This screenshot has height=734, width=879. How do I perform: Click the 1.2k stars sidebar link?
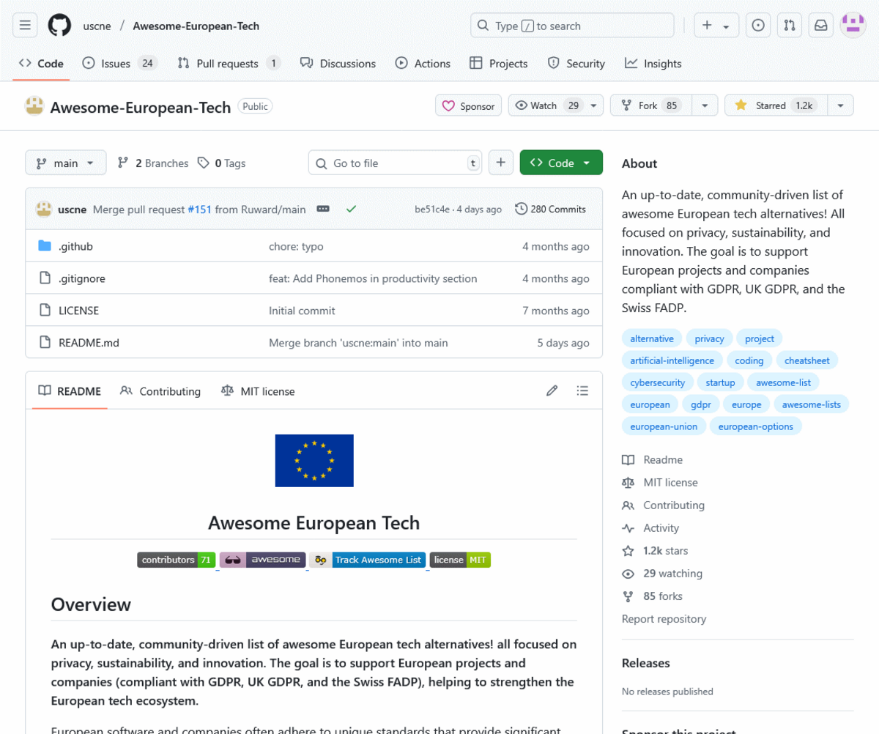pyautogui.click(x=655, y=551)
